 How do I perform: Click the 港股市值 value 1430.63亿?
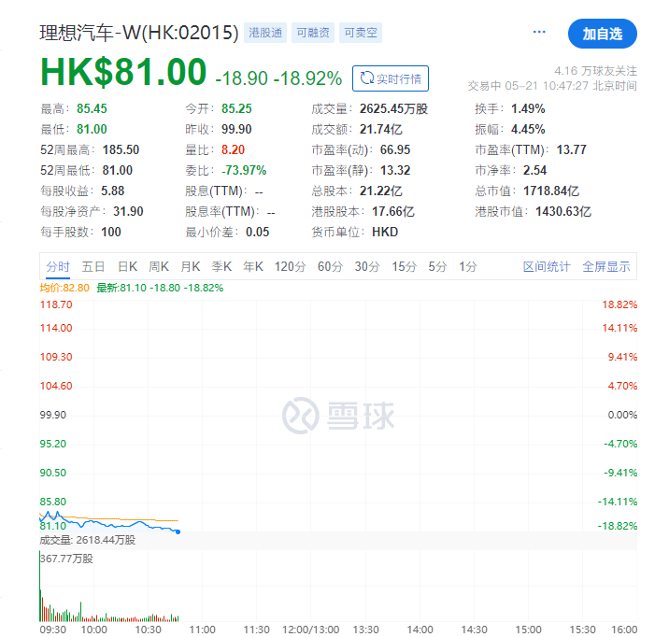[x=563, y=211]
